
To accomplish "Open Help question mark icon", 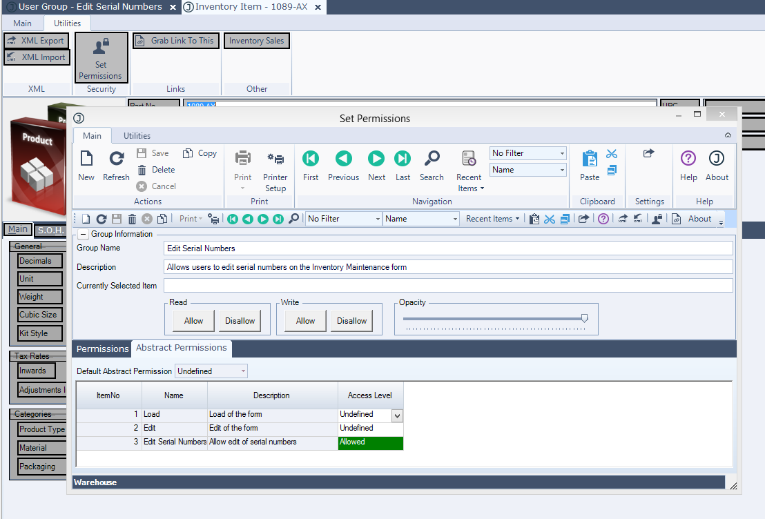I will click(688, 159).
